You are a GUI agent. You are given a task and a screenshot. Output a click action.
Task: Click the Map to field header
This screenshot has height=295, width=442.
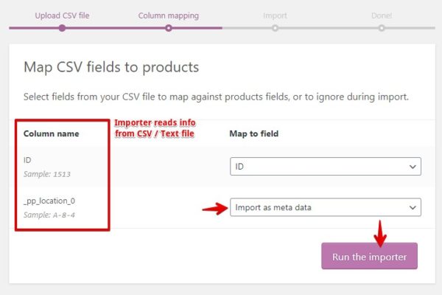pos(254,133)
